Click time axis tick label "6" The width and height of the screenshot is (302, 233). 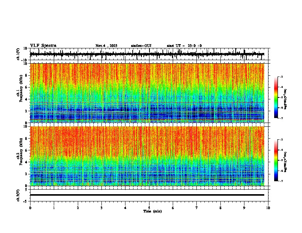[173, 208]
